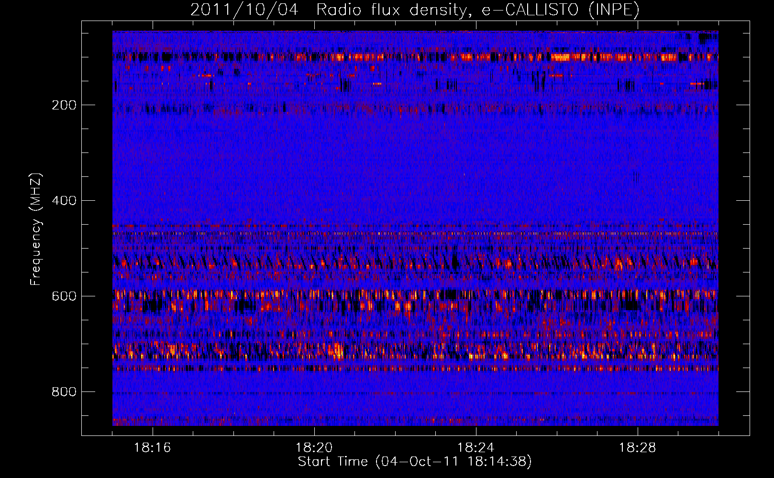This screenshot has width=774, height=478.
Task: Click the '400' frequency tick label
Action: coord(64,201)
